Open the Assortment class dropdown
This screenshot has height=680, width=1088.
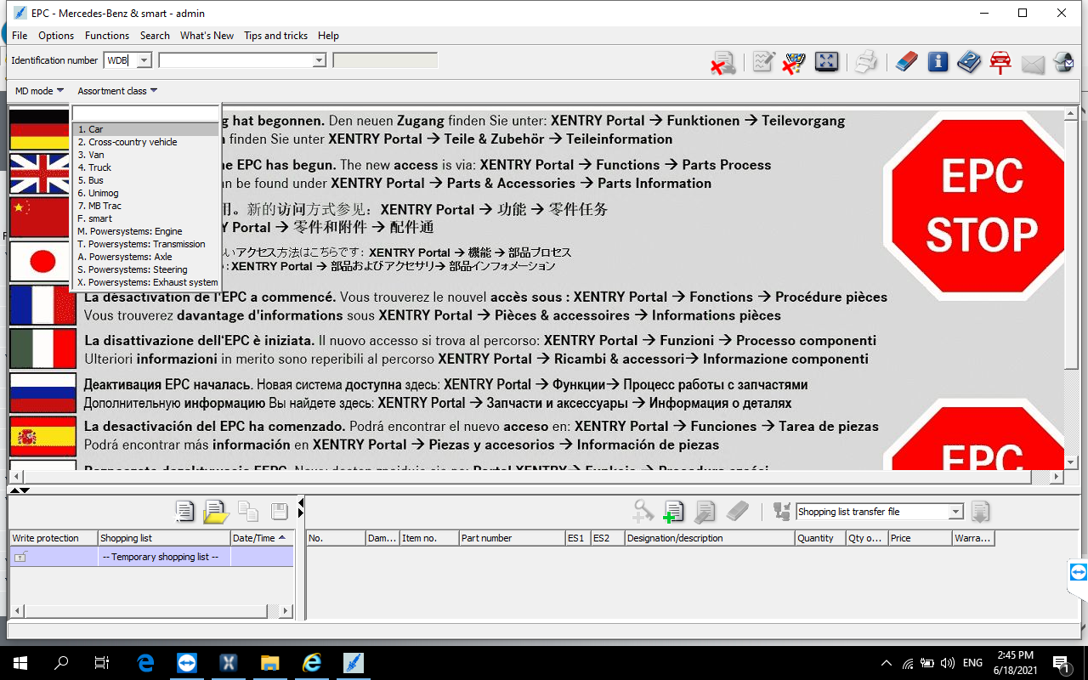pos(117,91)
